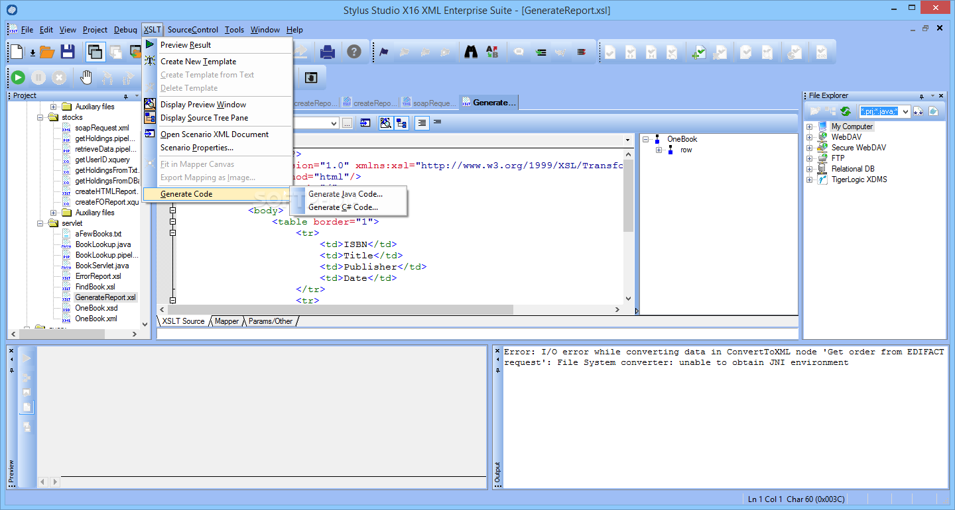Toggle the highlighted page button in Preview toolbar

click(27, 407)
